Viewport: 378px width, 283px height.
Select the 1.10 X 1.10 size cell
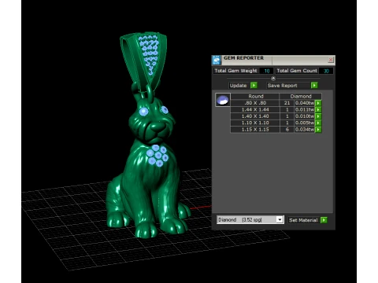(x=255, y=123)
